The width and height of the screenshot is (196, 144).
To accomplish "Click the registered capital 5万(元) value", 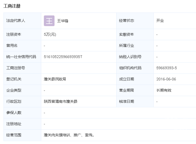I will click(50, 34).
